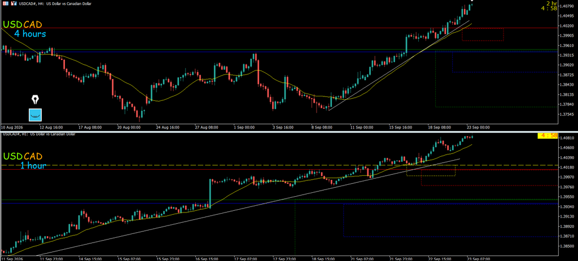578x261 pixels.
Task: Select the 4 hours label text
Action: [30, 34]
